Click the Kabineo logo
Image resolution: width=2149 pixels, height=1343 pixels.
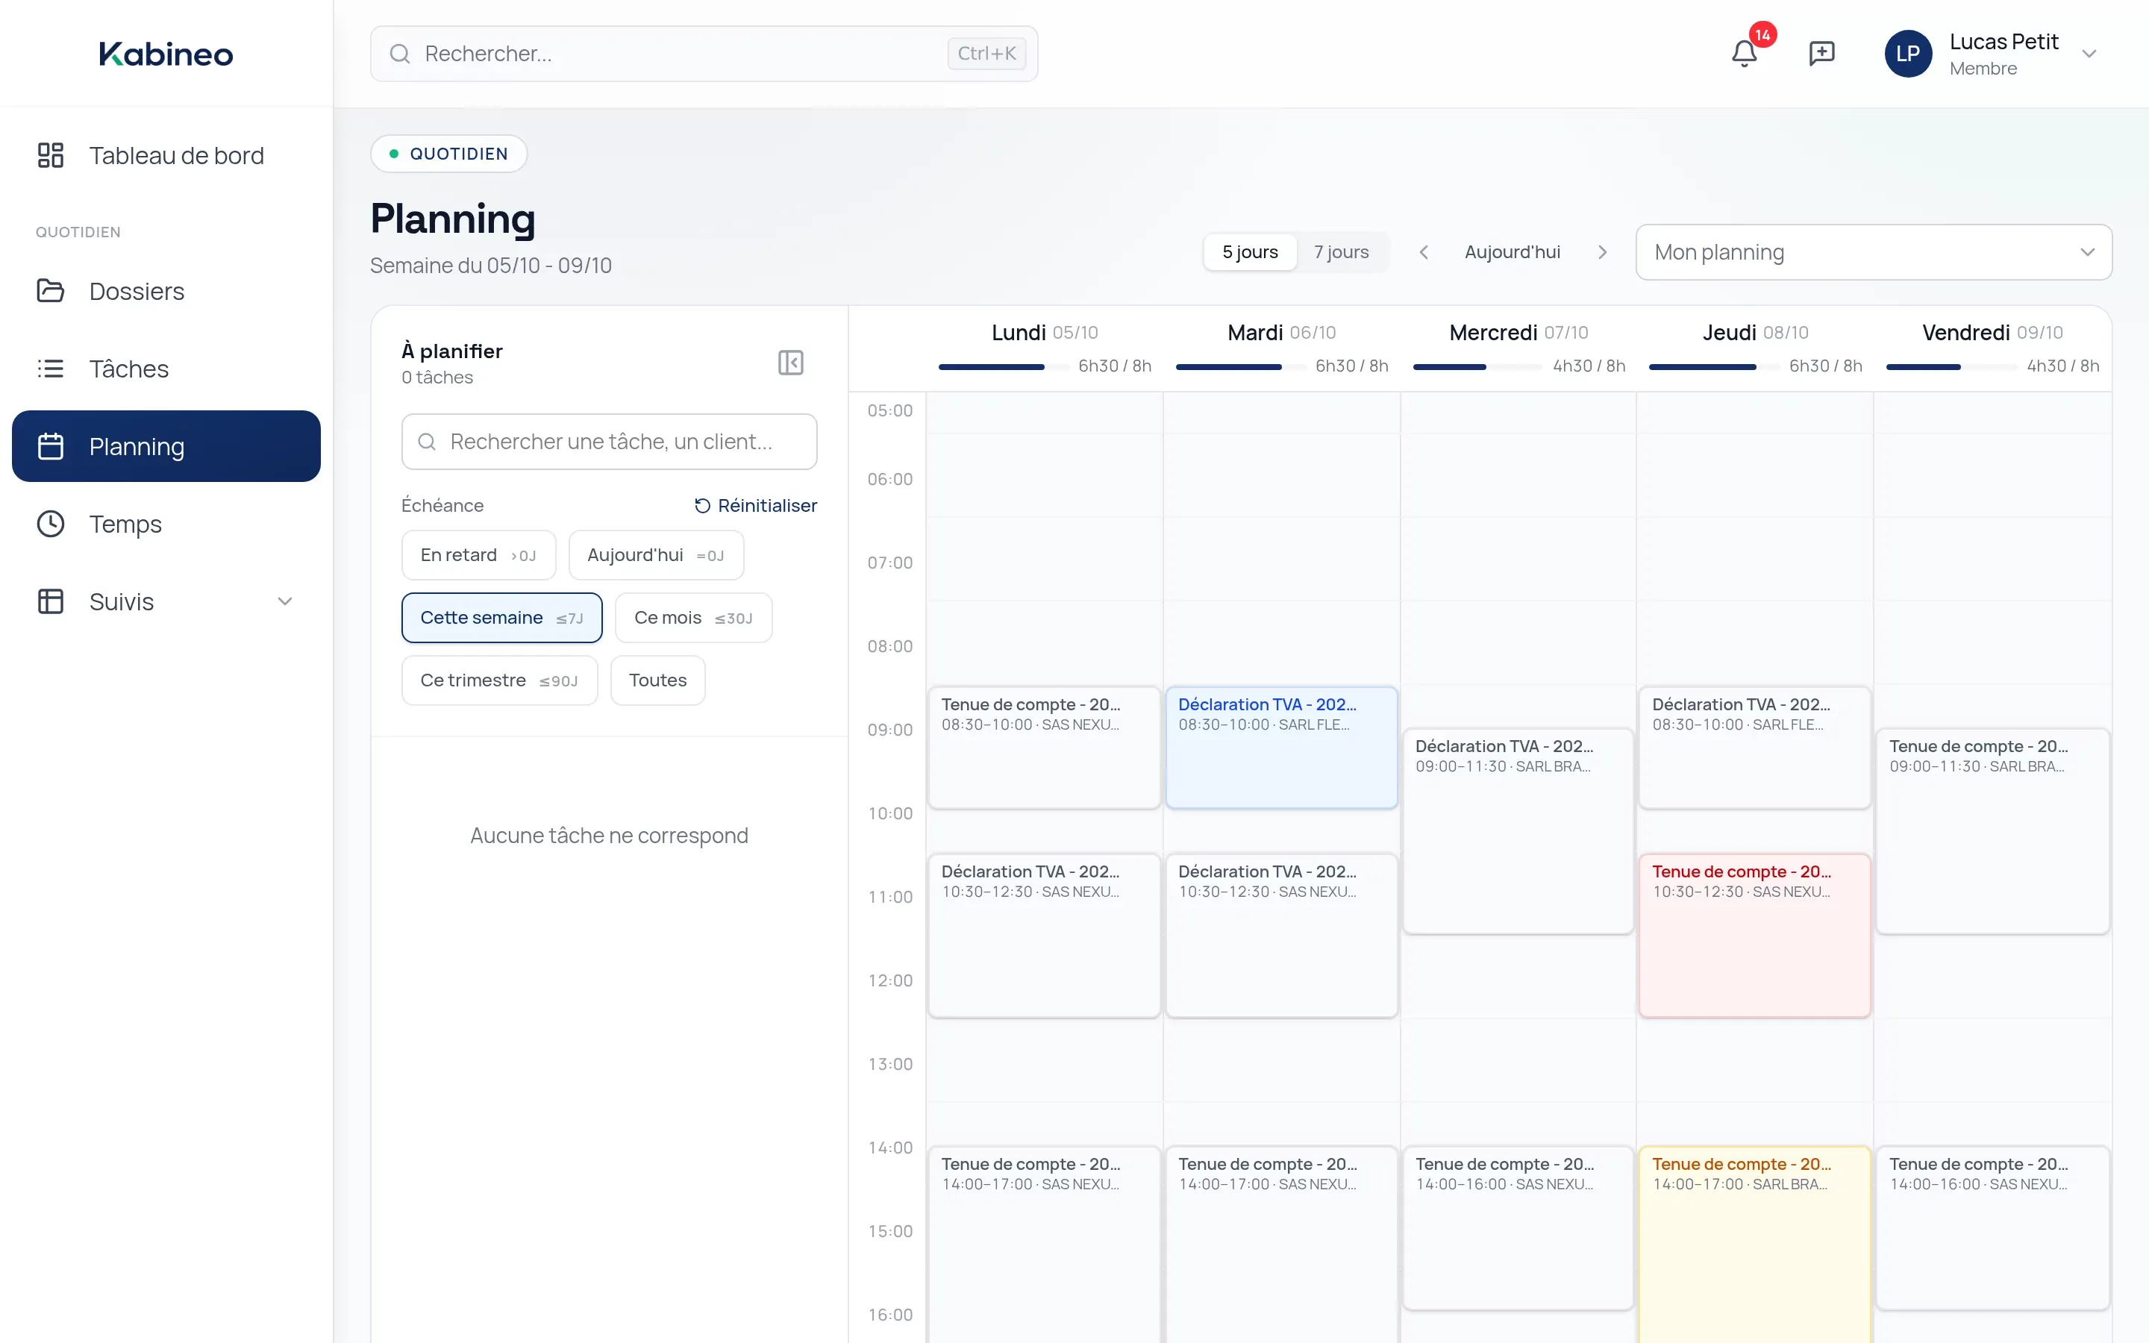tap(166, 53)
